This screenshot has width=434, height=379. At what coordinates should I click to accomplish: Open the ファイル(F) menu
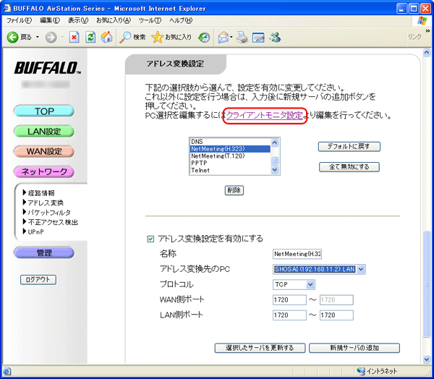(19, 20)
